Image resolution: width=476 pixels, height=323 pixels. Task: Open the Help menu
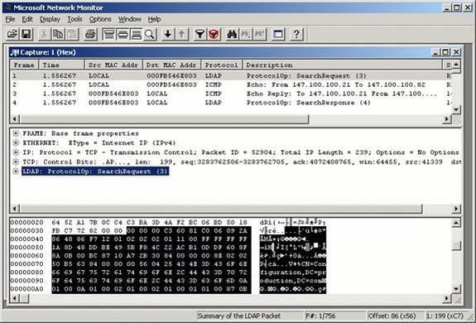[x=154, y=19]
